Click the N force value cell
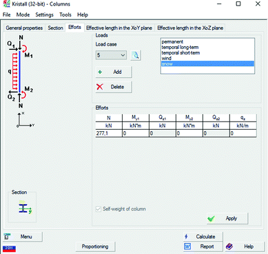Screen dimensions: 268x254 pos(109,133)
